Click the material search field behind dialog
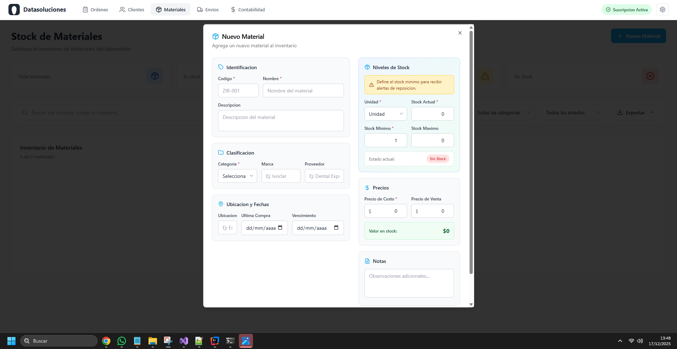This screenshot has height=349, width=677. 110,113
